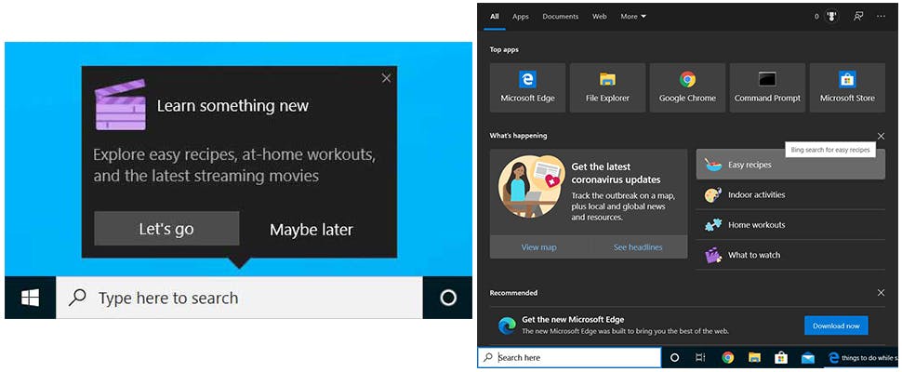This screenshot has width=902, height=372.
Task: Click the Home workouts dumbbell icon
Action: pos(713,225)
